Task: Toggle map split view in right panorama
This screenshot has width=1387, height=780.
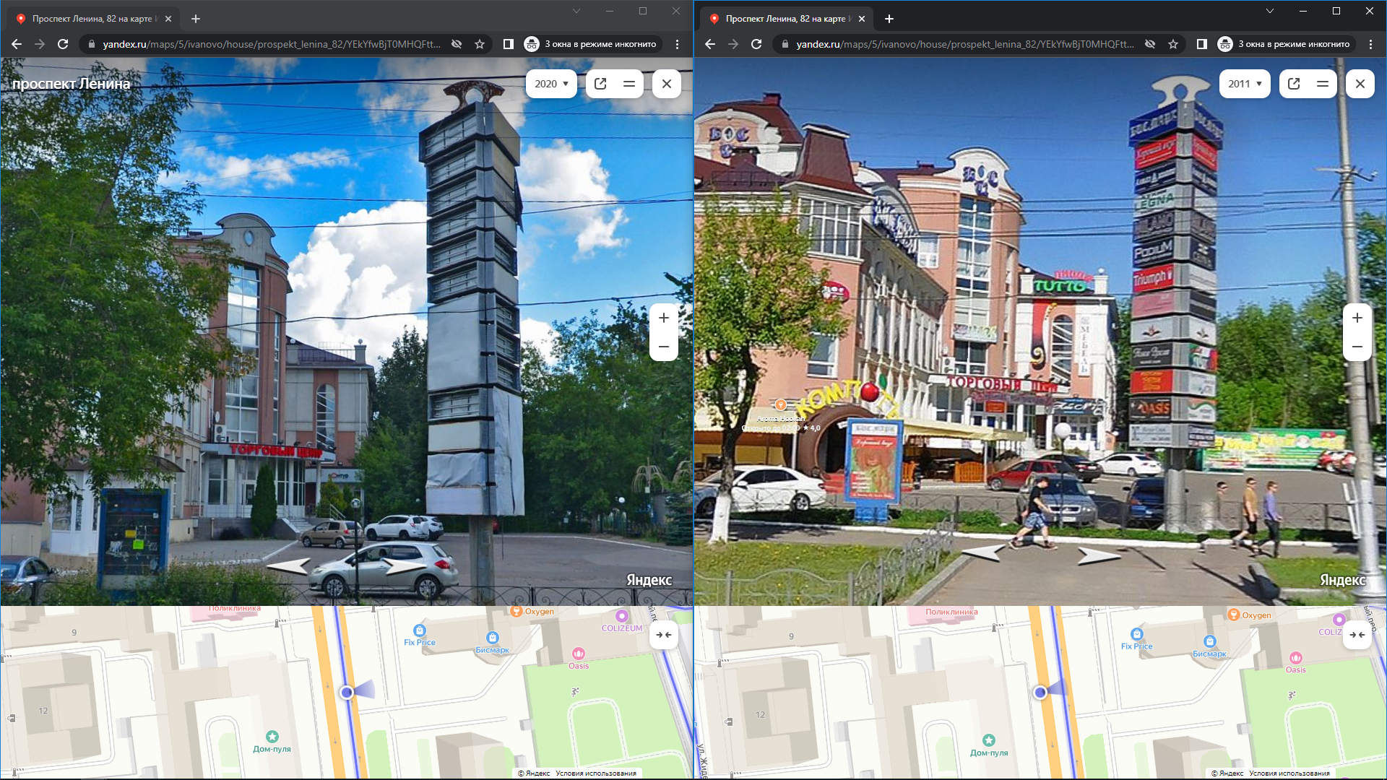Action: pyautogui.click(x=1323, y=84)
